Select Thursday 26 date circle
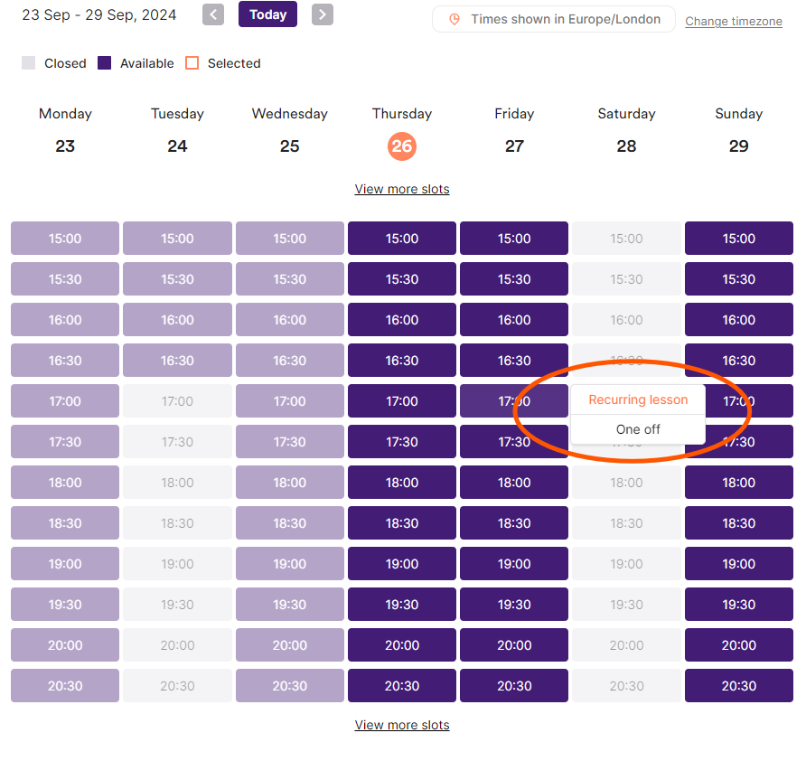806x761 pixels. point(402,146)
